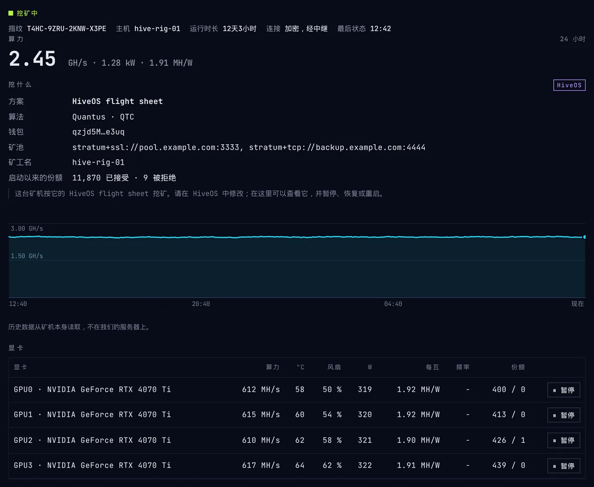The width and height of the screenshot is (594, 487).
Task: Click the 3.00 GH/s chart axis label
Action: click(27, 228)
